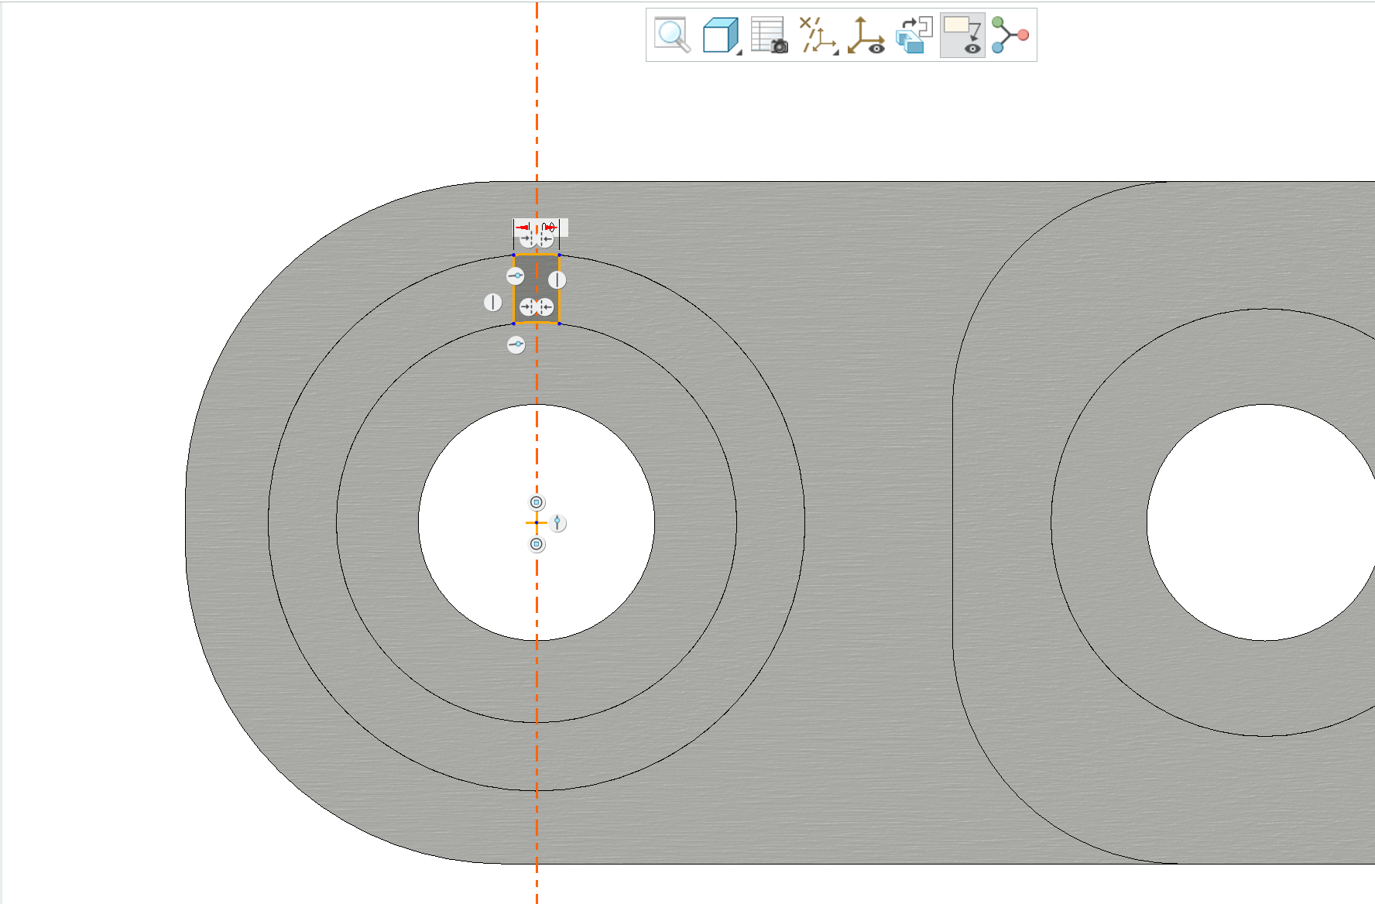1375x904 pixels.
Task: Select point-on-line glyph right of center cross
Action: [x=557, y=523]
